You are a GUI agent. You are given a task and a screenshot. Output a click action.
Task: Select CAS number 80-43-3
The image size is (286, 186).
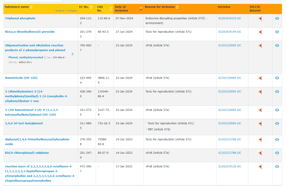click(103, 32)
